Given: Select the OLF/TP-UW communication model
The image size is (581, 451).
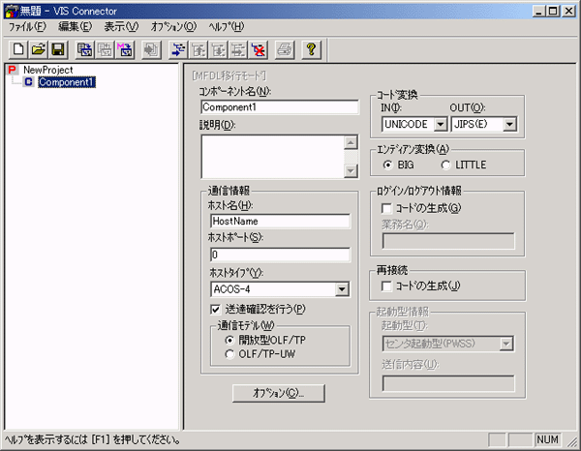Looking at the screenshot, I should [229, 354].
